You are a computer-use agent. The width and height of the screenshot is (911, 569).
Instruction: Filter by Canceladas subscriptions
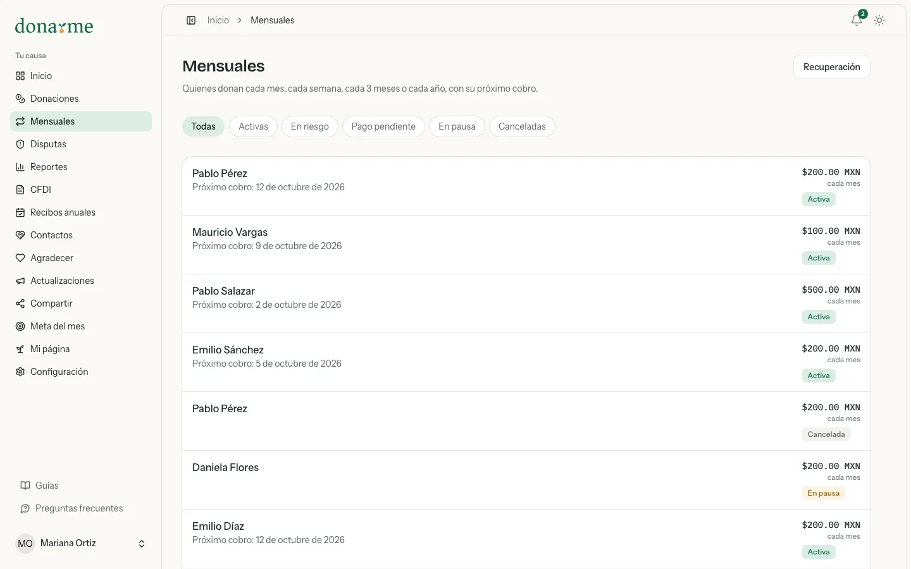pos(522,126)
